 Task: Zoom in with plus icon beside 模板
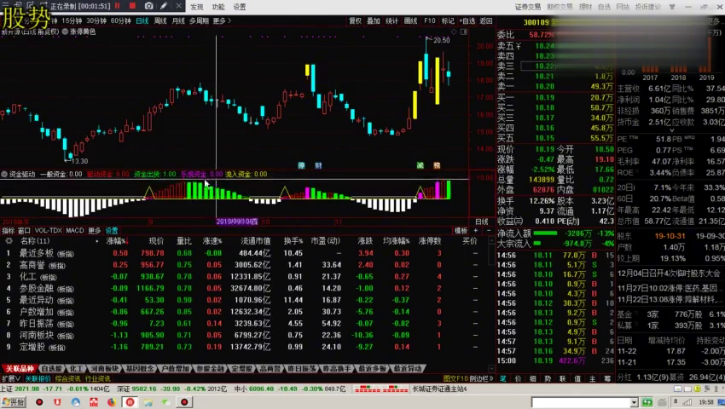pyautogui.click(x=476, y=230)
